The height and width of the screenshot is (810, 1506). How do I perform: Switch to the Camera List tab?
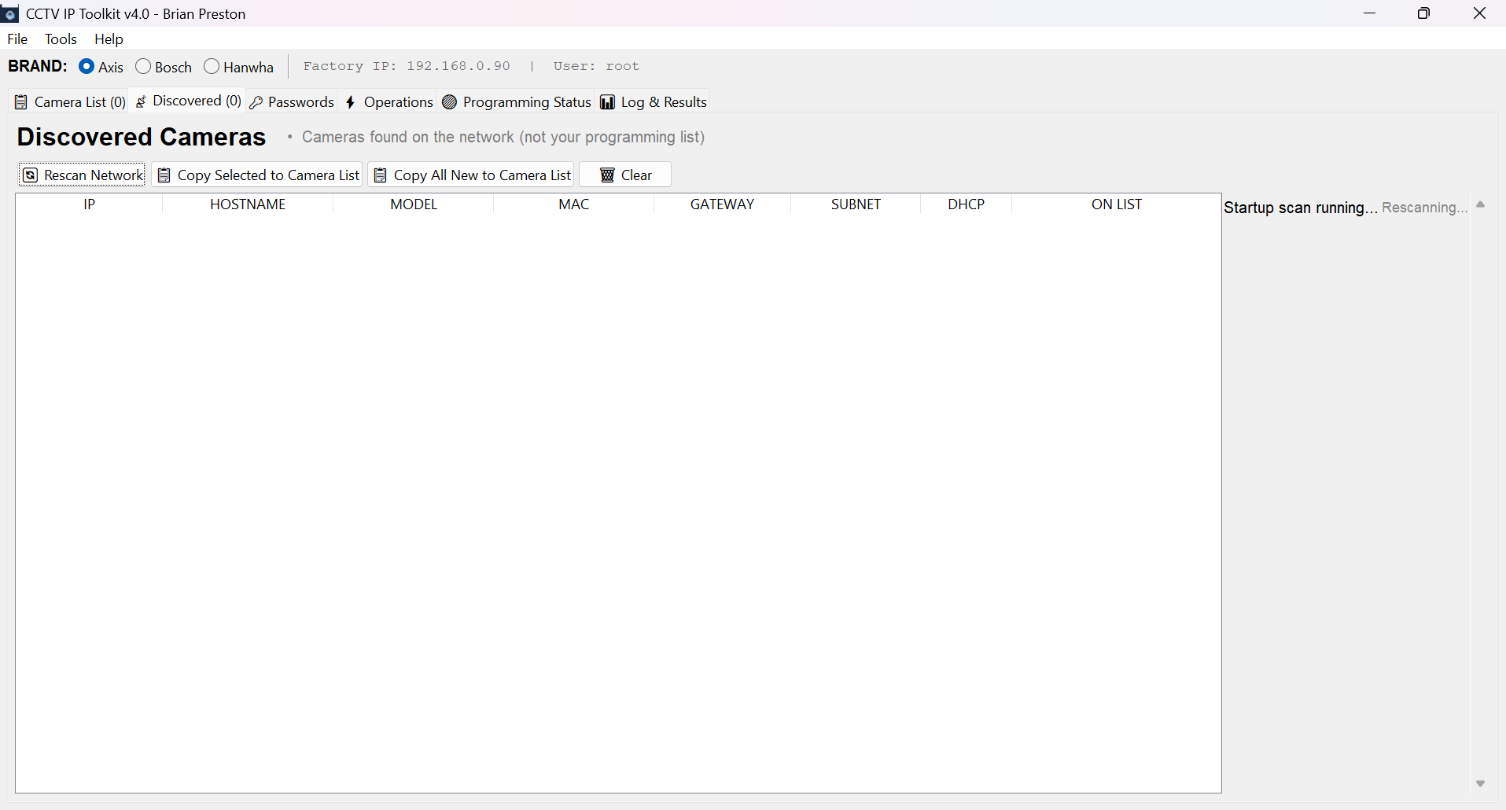click(x=70, y=102)
